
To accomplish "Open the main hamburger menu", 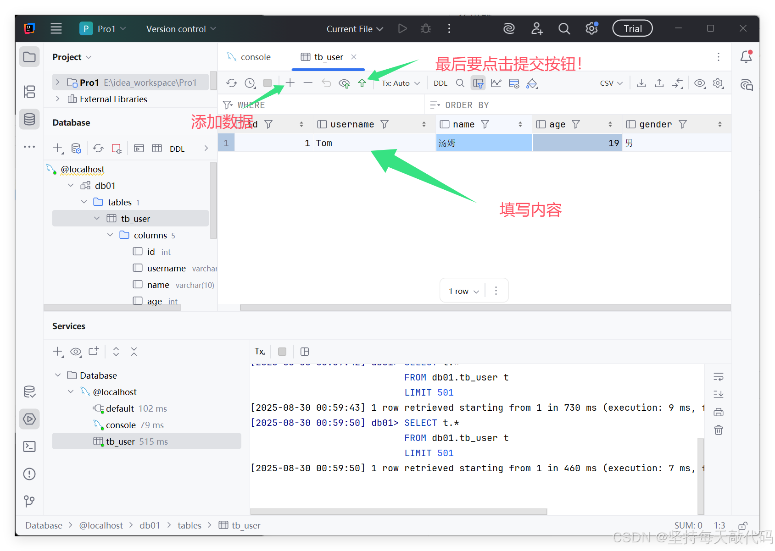I will 56,28.
